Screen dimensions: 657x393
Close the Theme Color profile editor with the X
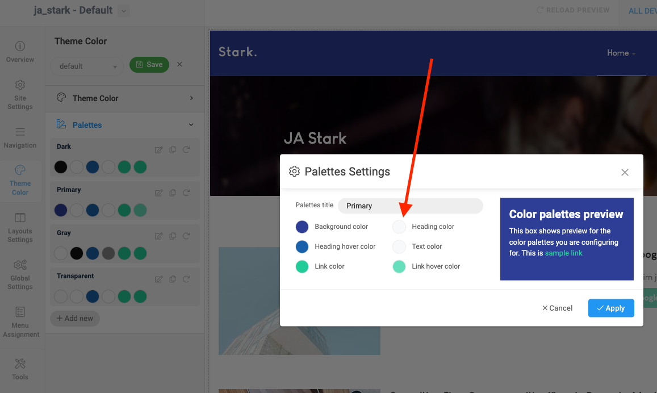[x=179, y=65]
